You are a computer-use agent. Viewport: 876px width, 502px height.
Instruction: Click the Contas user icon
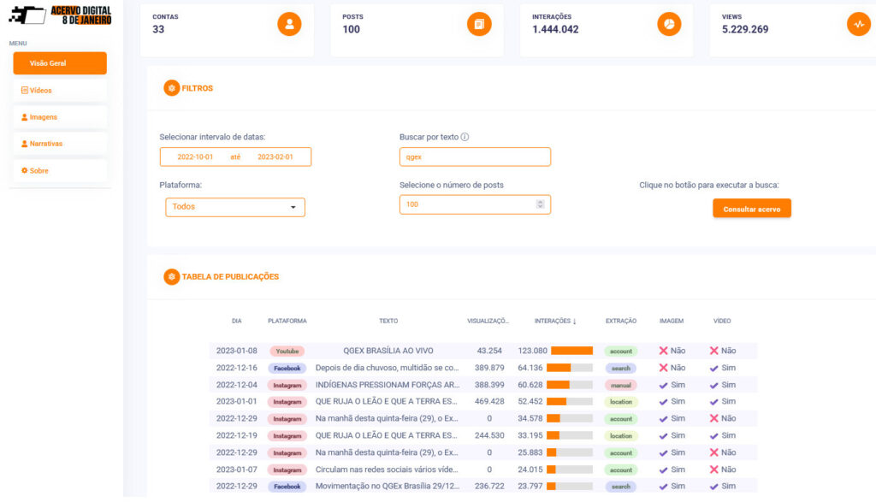point(289,24)
